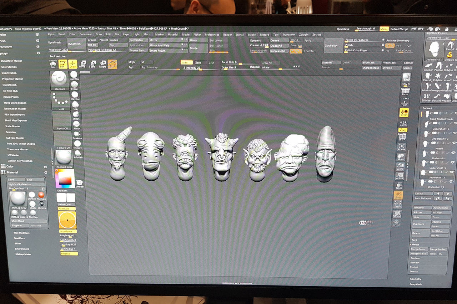Viewport: 457px width, 304px height.
Task: Open the Alpha menu
Action: coord(51,34)
